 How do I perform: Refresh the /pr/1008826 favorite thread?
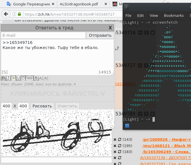pyautogui.click(x=120, y=139)
